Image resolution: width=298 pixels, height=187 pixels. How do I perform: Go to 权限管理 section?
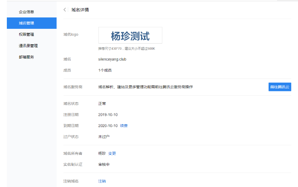26,35
